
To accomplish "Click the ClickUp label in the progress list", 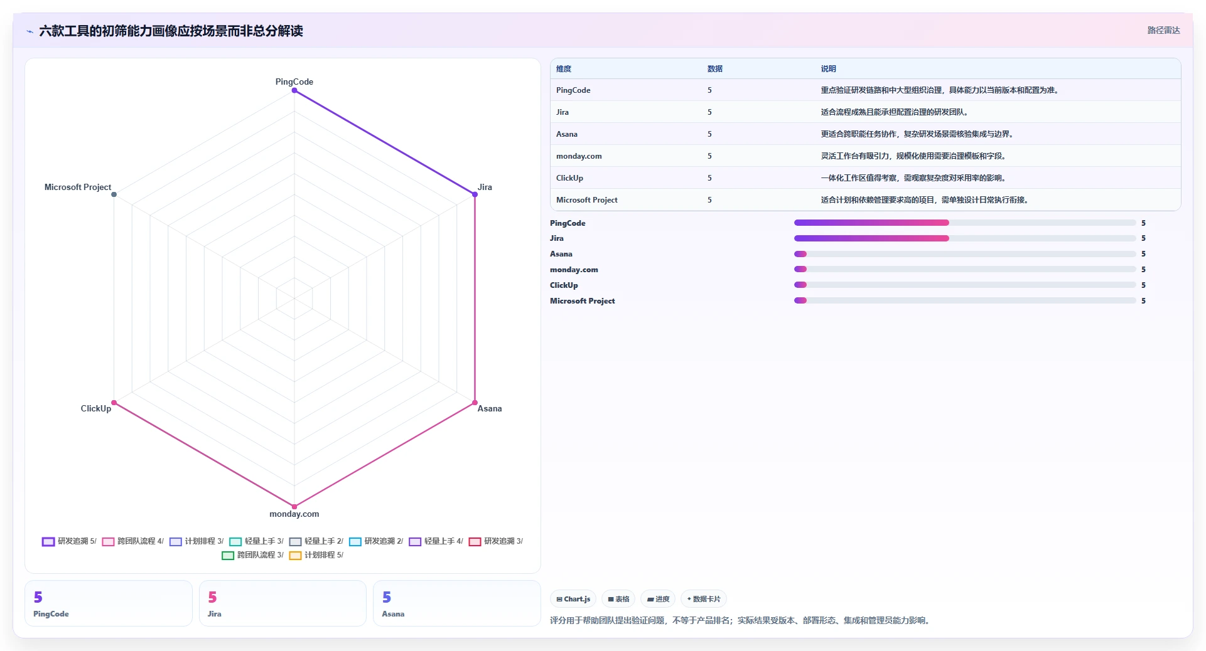I will [x=564, y=285].
